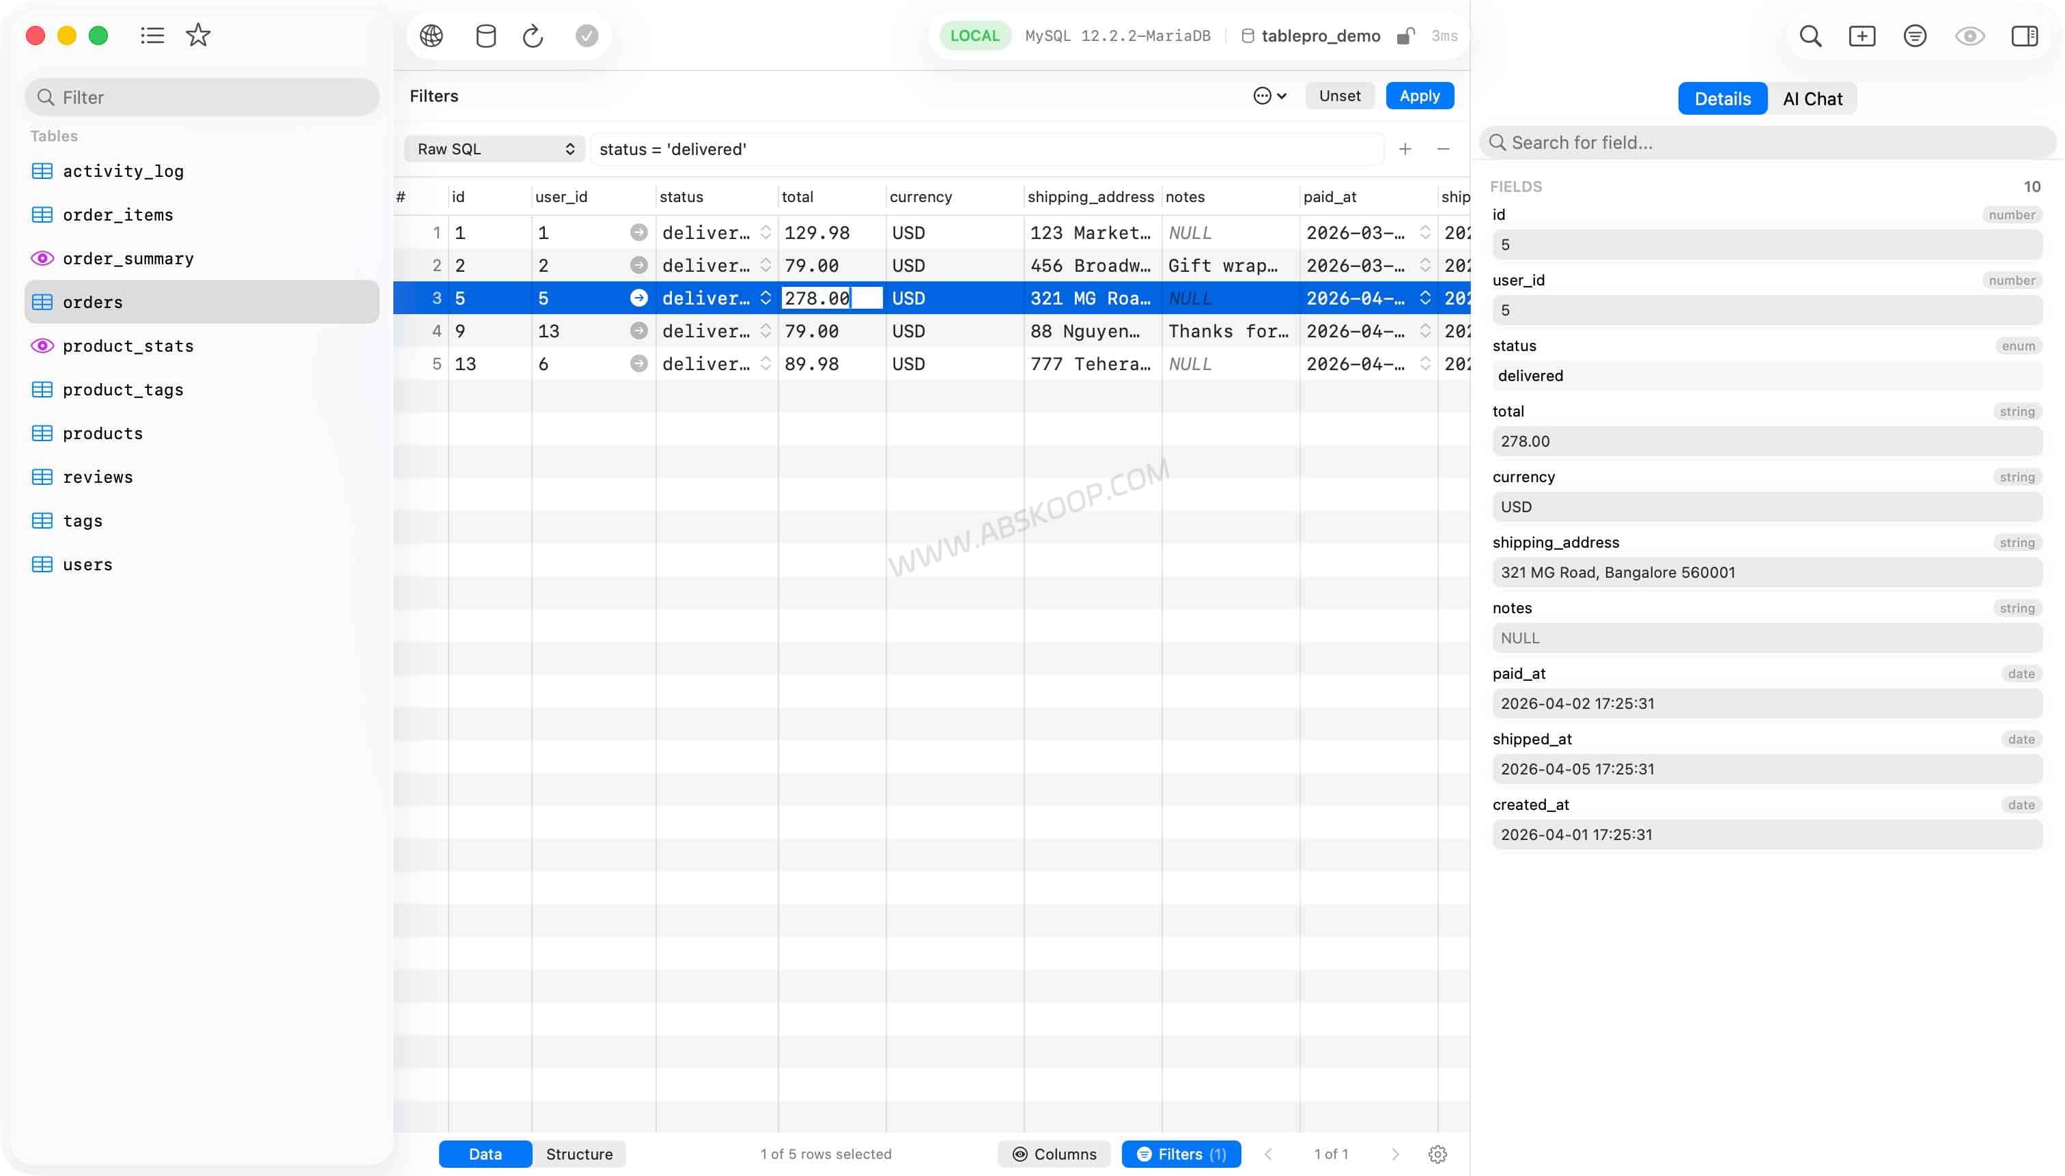Open the tags table
This screenshot has width=2065, height=1176.
(x=202, y=521)
